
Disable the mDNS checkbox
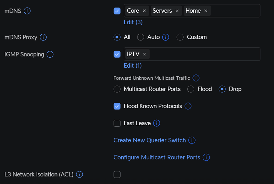117,11
